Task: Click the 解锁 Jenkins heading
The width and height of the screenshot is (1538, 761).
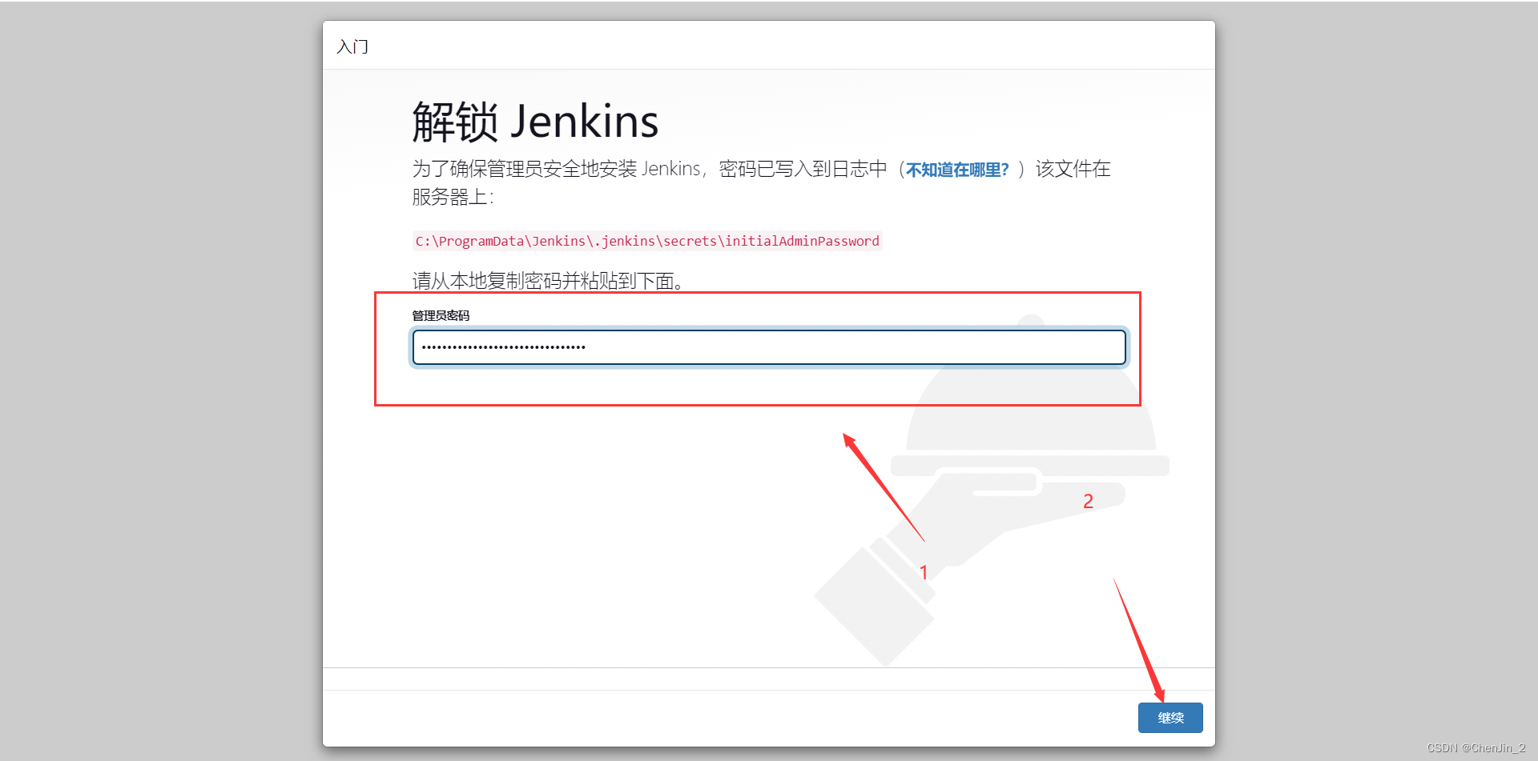Action: click(x=535, y=122)
